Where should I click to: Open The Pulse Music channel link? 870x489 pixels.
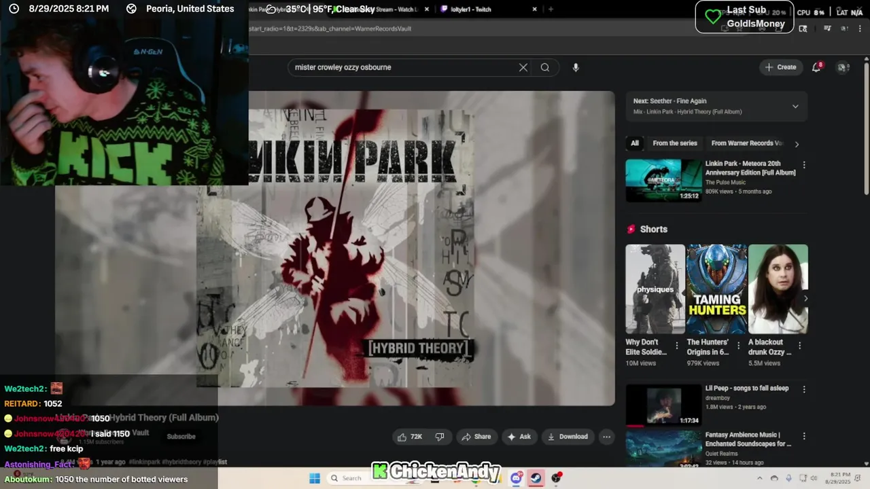click(725, 182)
